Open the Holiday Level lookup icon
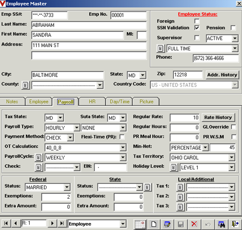242x230 pixels. tap(173, 167)
